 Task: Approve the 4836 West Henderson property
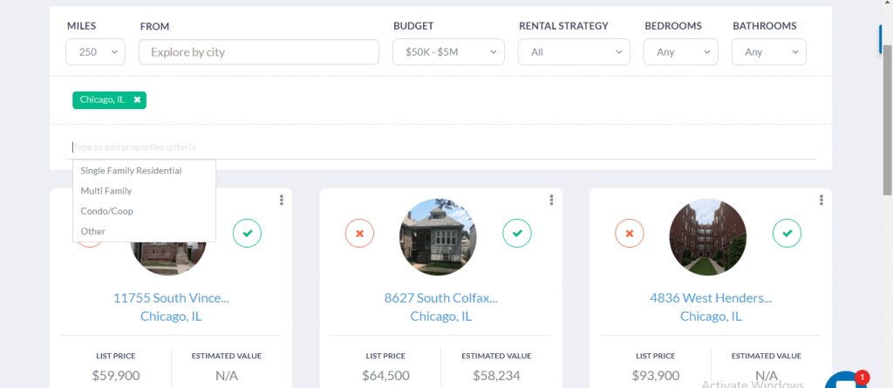point(787,234)
